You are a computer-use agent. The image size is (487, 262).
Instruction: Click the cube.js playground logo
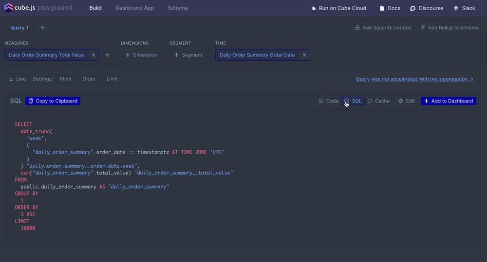pyautogui.click(x=38, y=8)
